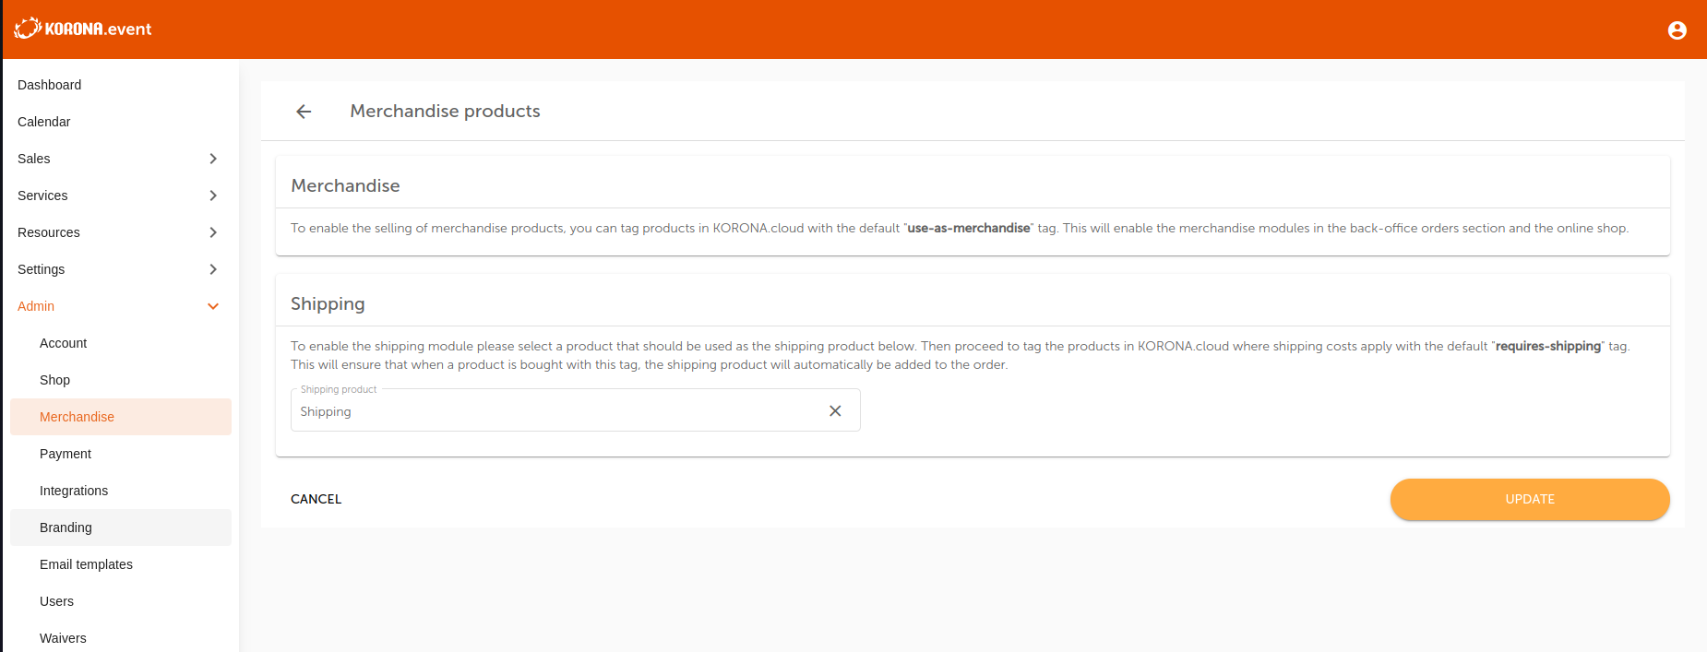Screen dimensions: 1707x652
Task: Click the 'use-as-merchandise' tag text
Action: pyautogui.click(x=969, y=228)
